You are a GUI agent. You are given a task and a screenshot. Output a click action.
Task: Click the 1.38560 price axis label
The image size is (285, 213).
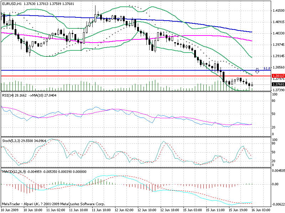(x=279, y=67)
